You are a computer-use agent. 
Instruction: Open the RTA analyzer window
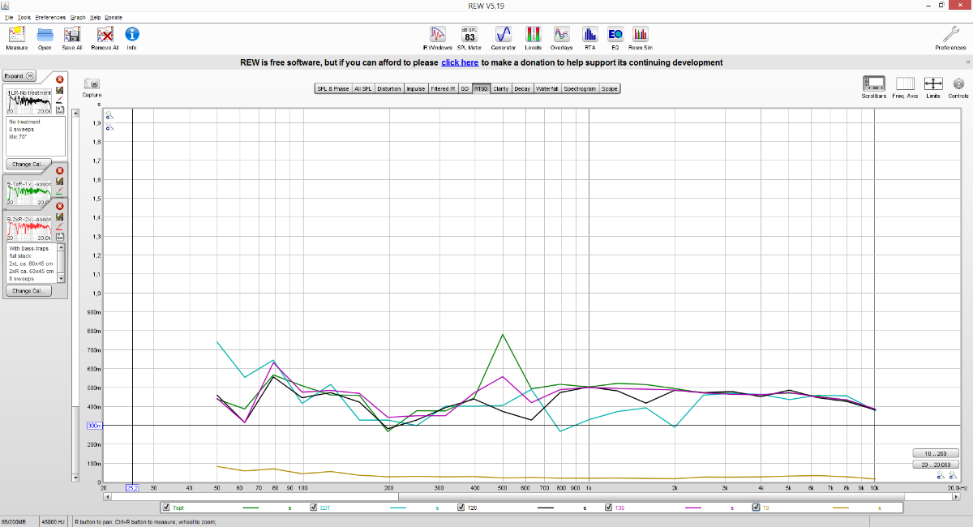coord(589,37)
